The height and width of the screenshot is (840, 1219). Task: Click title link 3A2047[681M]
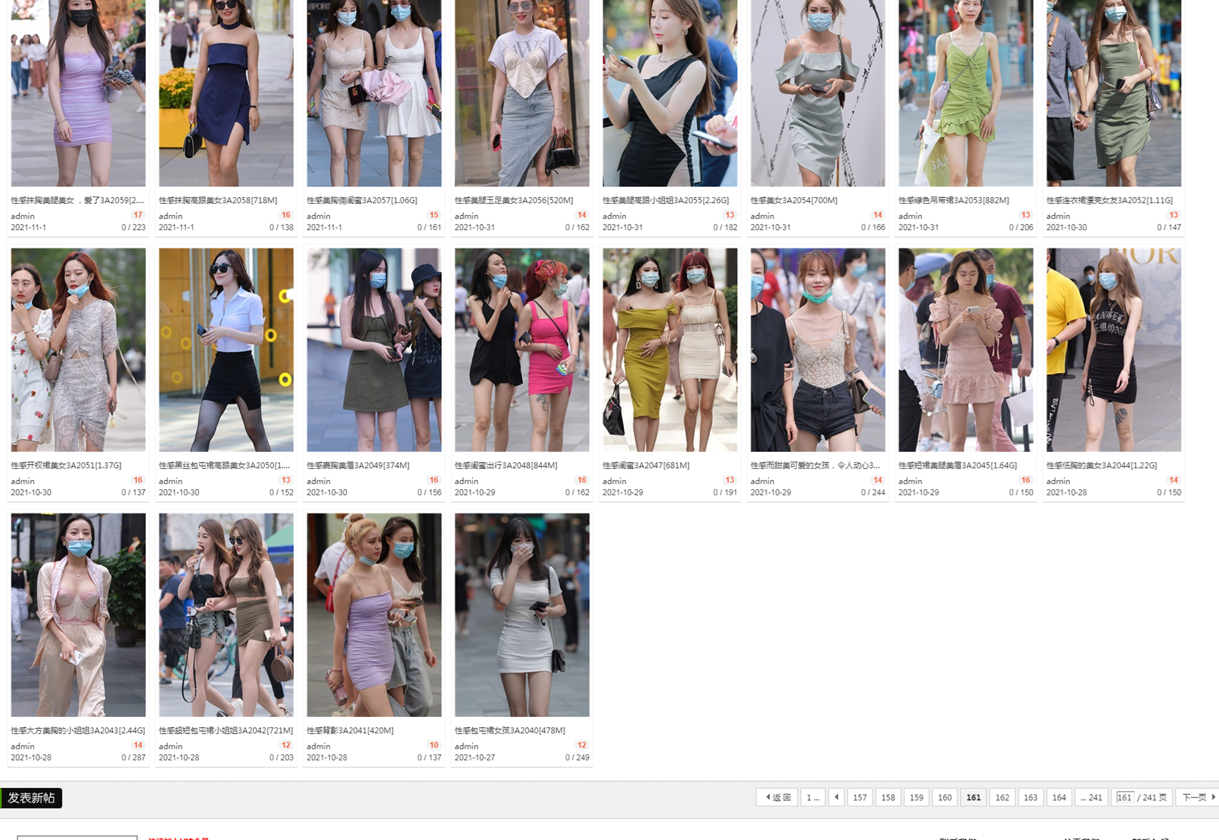pos(646,465)
